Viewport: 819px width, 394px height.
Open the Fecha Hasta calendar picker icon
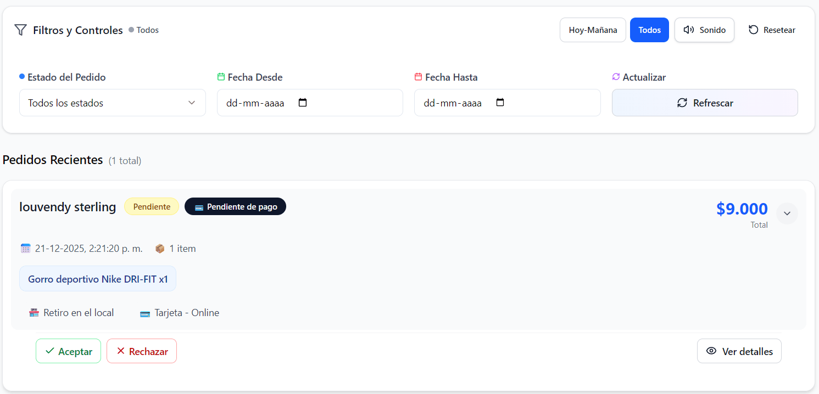point(500,103)
